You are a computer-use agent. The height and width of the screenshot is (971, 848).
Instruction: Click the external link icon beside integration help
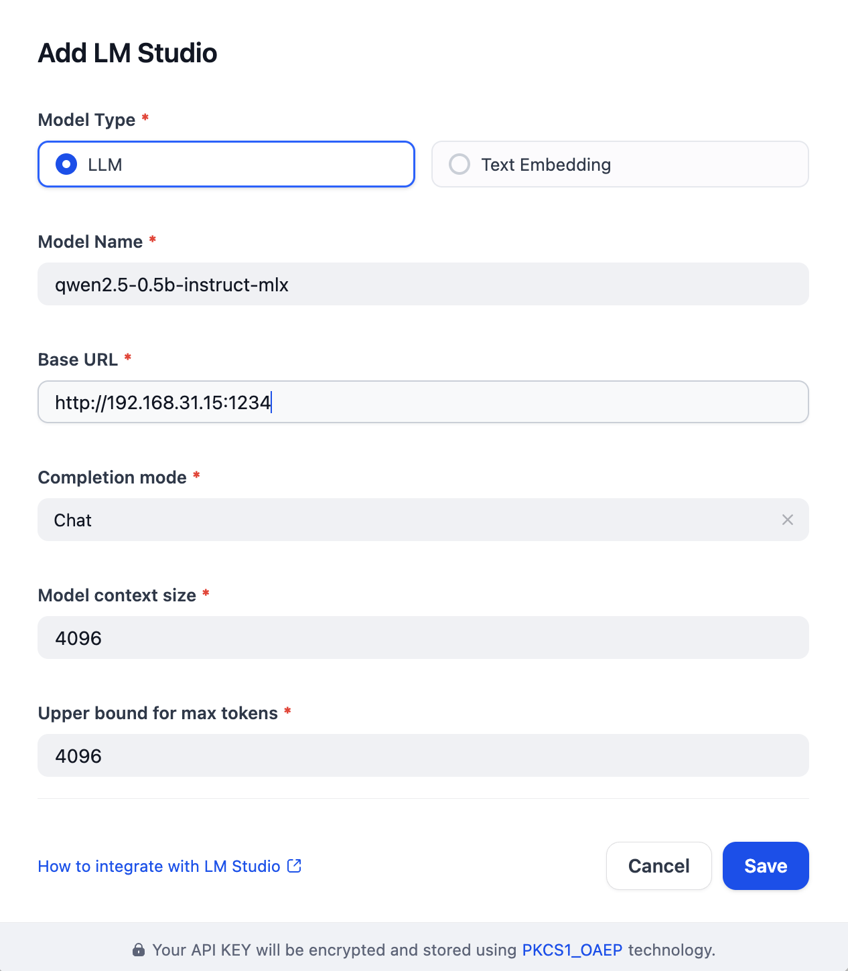(x=295, y=866)
